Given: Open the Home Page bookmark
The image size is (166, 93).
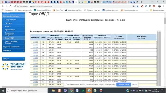Looking at the screenshot, I should click(58, 10).
